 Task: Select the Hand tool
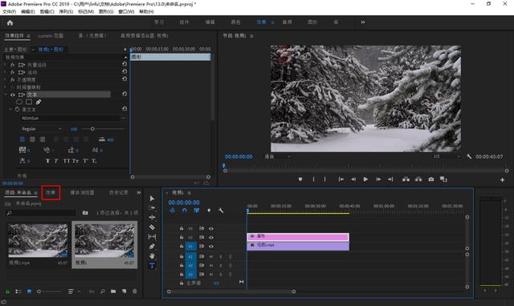[x=152, y=256]
